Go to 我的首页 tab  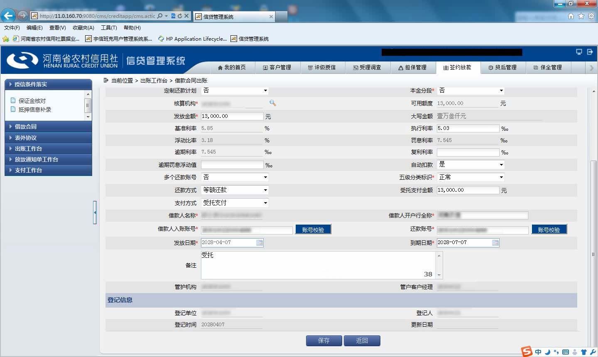pyautogui.click(x=231, y=67)
